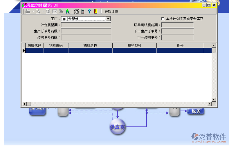Open the 工厂 combo box dropdown
Viewport: 229px width, 146px height.
point(108,19)
